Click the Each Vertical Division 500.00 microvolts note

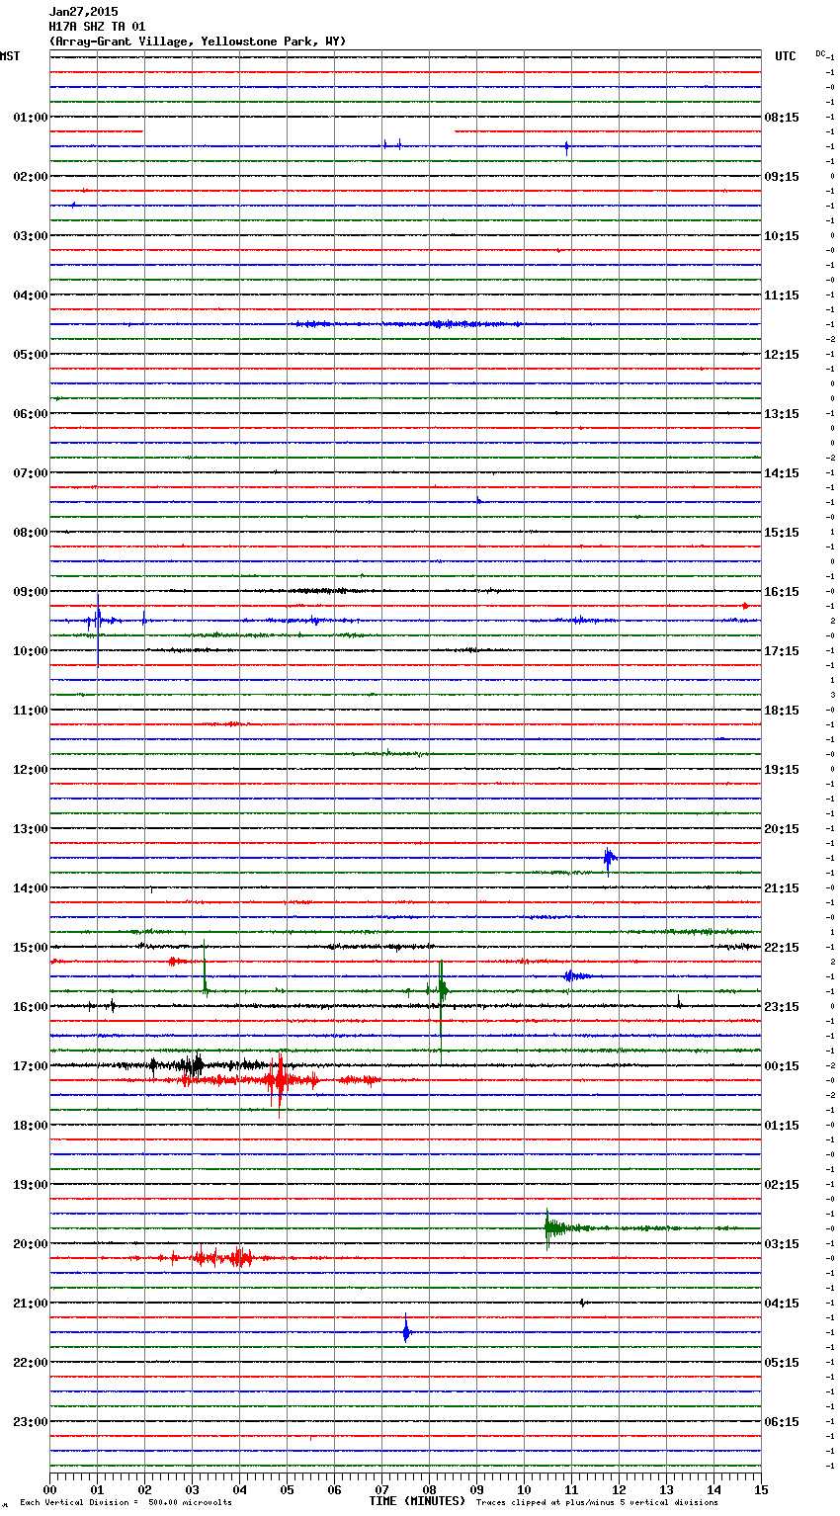[126, 1502]
